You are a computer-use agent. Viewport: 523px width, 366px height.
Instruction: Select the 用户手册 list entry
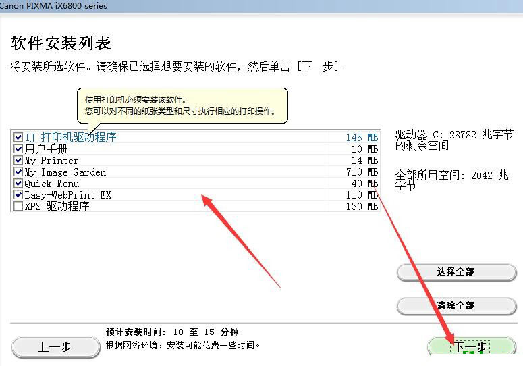pyautogui.click(x=46, y=149)
